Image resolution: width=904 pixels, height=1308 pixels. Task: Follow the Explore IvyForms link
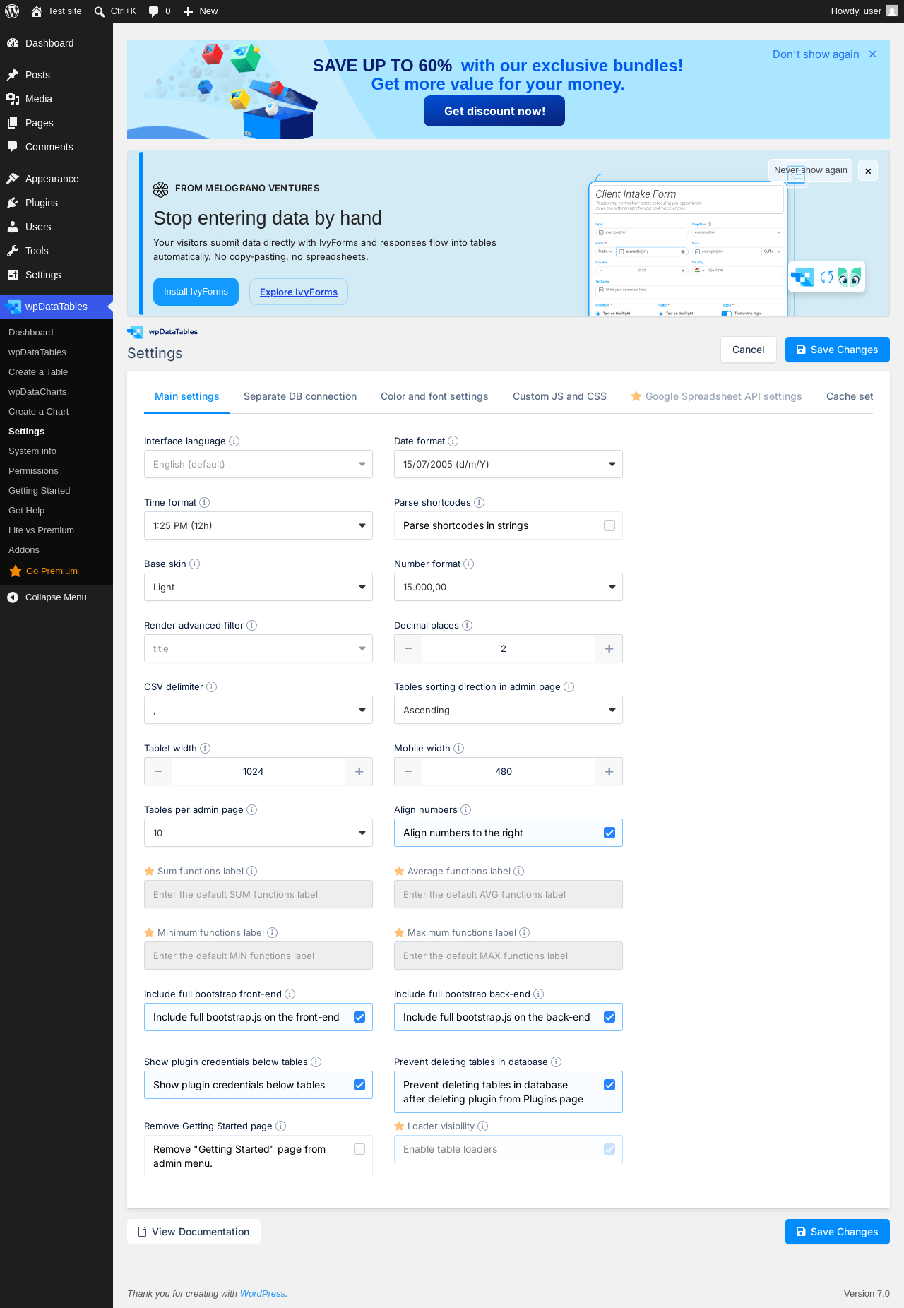(x=299, y=292)
